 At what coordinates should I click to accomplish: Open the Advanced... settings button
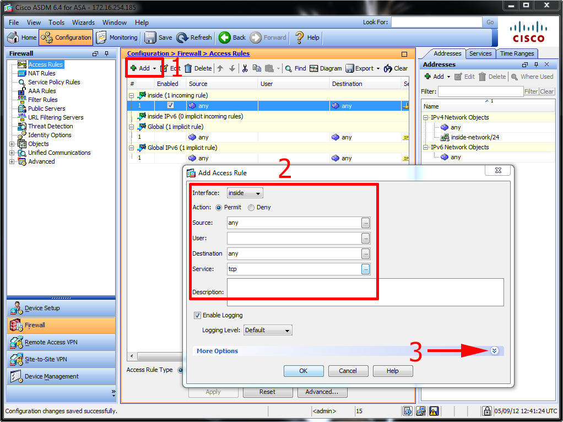coord(322,392)
